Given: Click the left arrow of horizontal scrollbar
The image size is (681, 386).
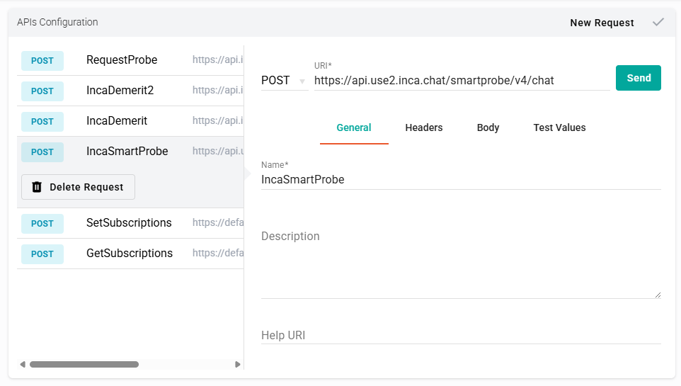Looking at the screenshot, I should coord(23,364).
